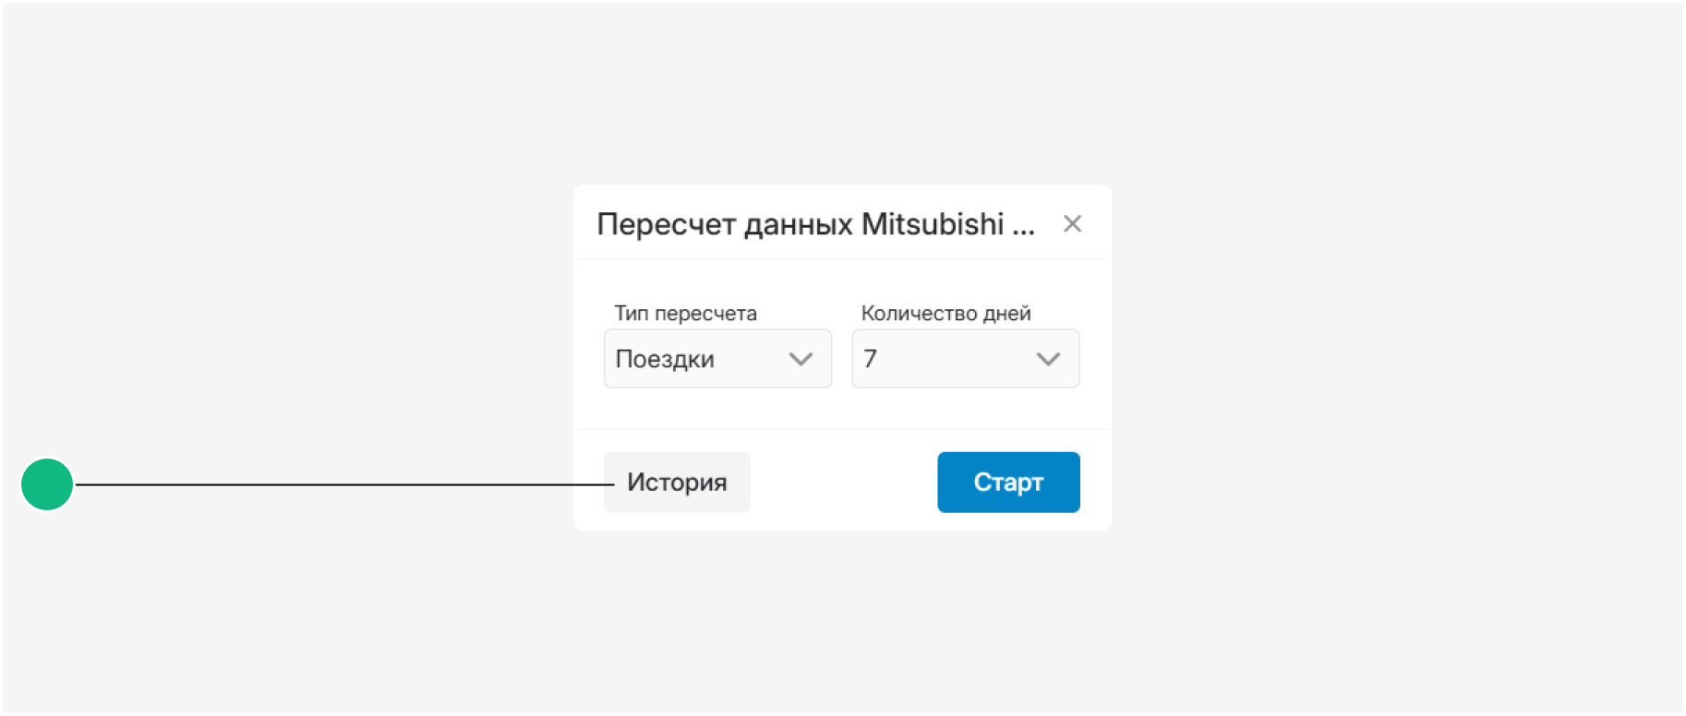Screen dimensions: 1686x716
Task: Open the Количество дней dropdown
Action: pos(965,359)
